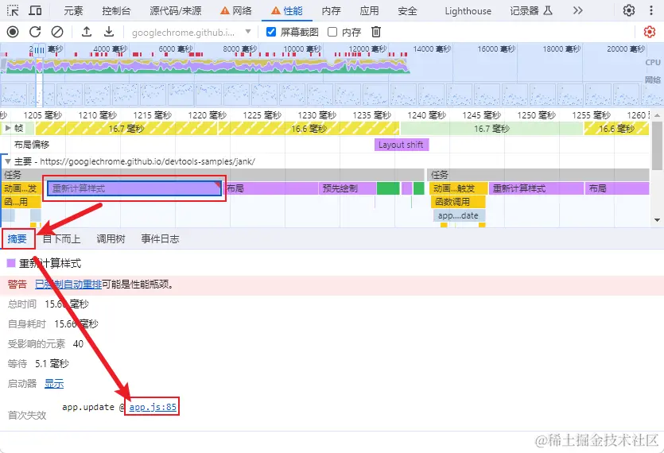
Task: Enable the 内存 checkbox in toolbar
Action: coord(332,32)
